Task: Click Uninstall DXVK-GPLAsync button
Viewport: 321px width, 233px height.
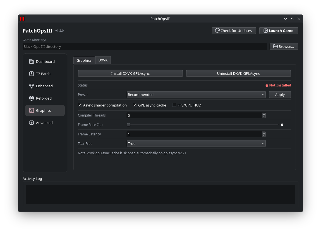Action: coord(238,73)
